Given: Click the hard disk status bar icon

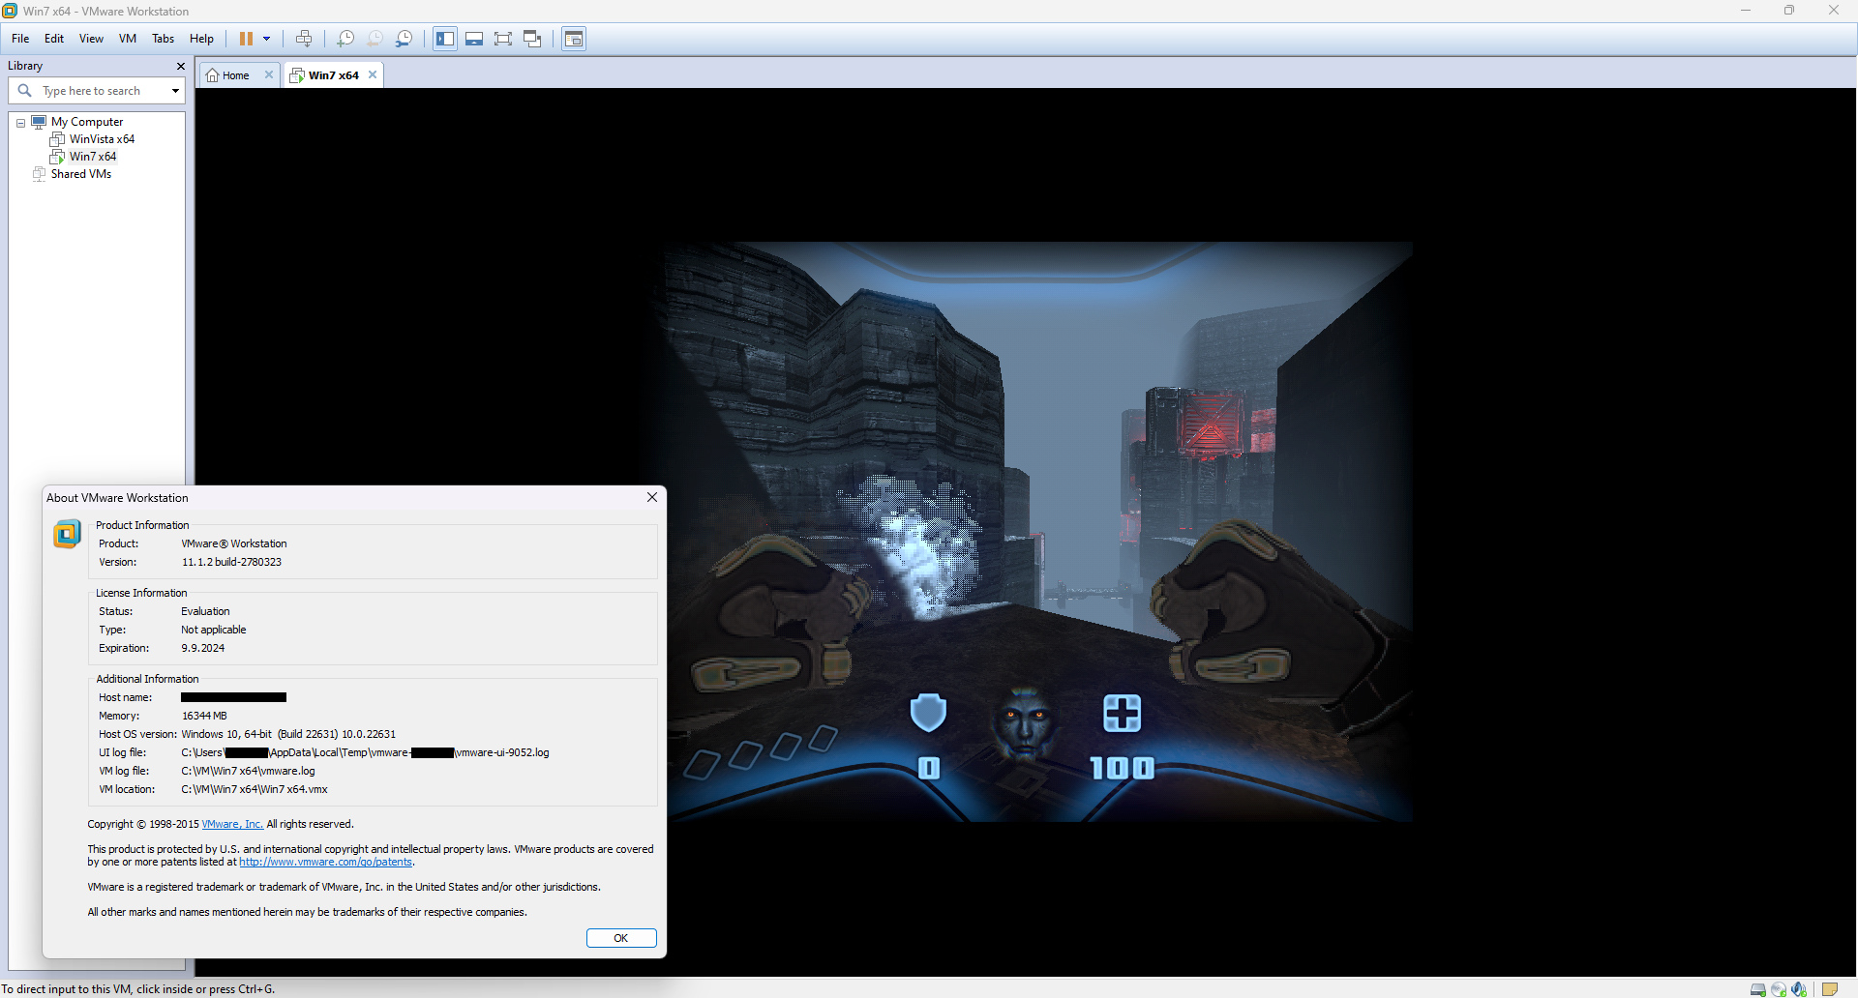Looking at the screenshot, I should (1758, 989).
